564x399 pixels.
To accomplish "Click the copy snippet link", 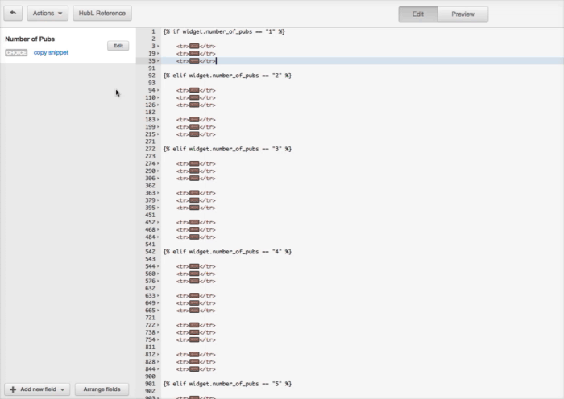I will pos(51,52).
